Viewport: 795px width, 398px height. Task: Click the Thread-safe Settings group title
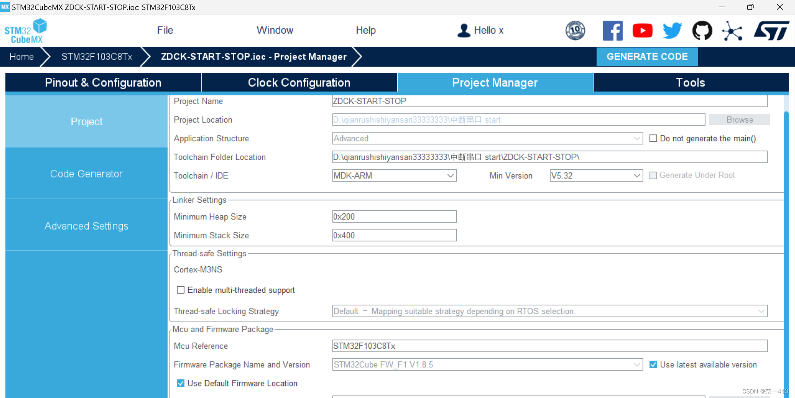[x=209, y=253]
